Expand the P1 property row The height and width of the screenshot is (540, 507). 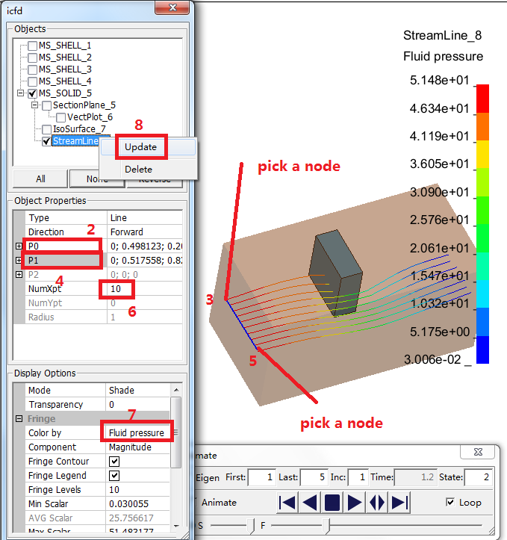tap(19, 261)
